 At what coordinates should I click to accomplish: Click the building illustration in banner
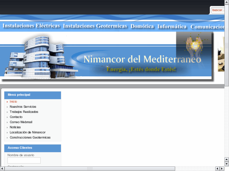(41, 57)
